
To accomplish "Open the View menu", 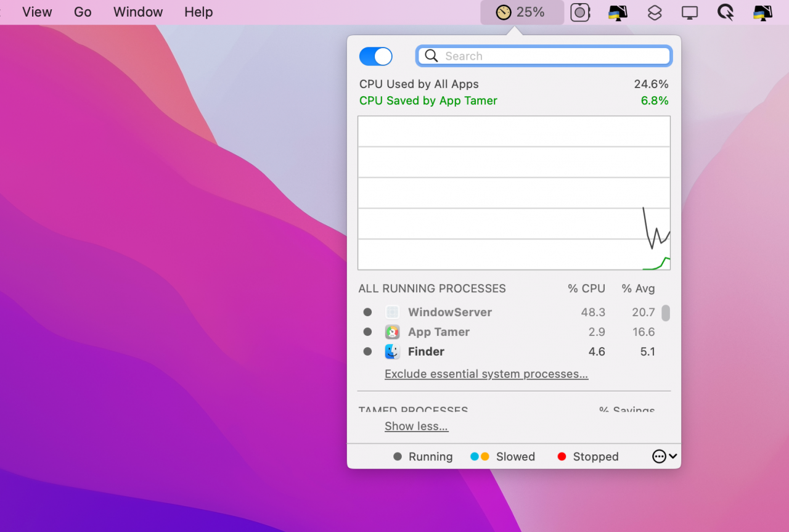I will click(x=37, y=12).
